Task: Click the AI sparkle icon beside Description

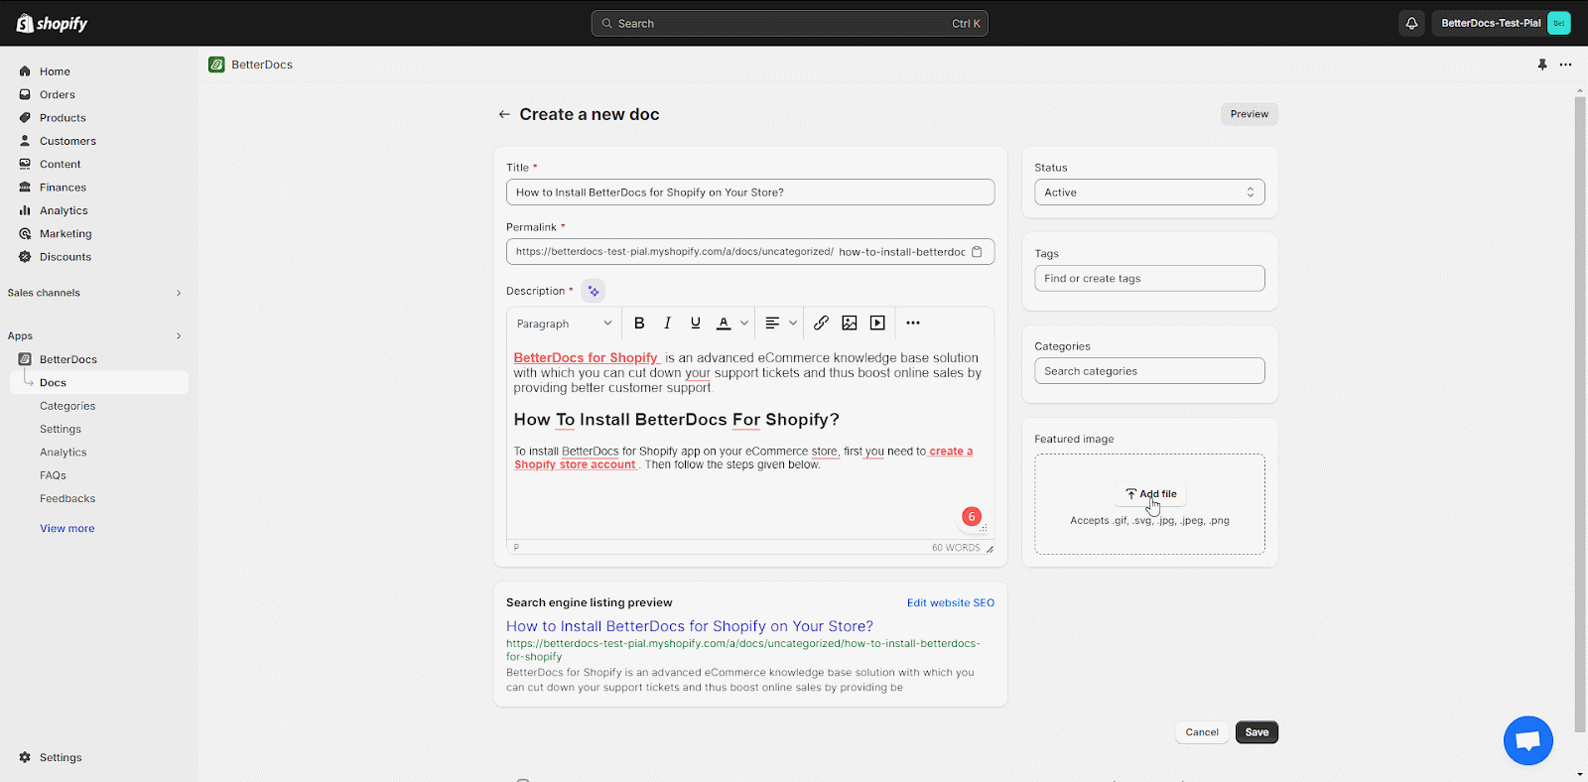Action: 594,291
